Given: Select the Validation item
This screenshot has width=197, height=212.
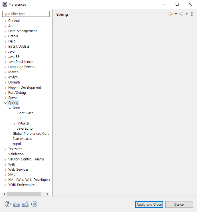Looking at the screenshot, I should click(x=16, y=154).
